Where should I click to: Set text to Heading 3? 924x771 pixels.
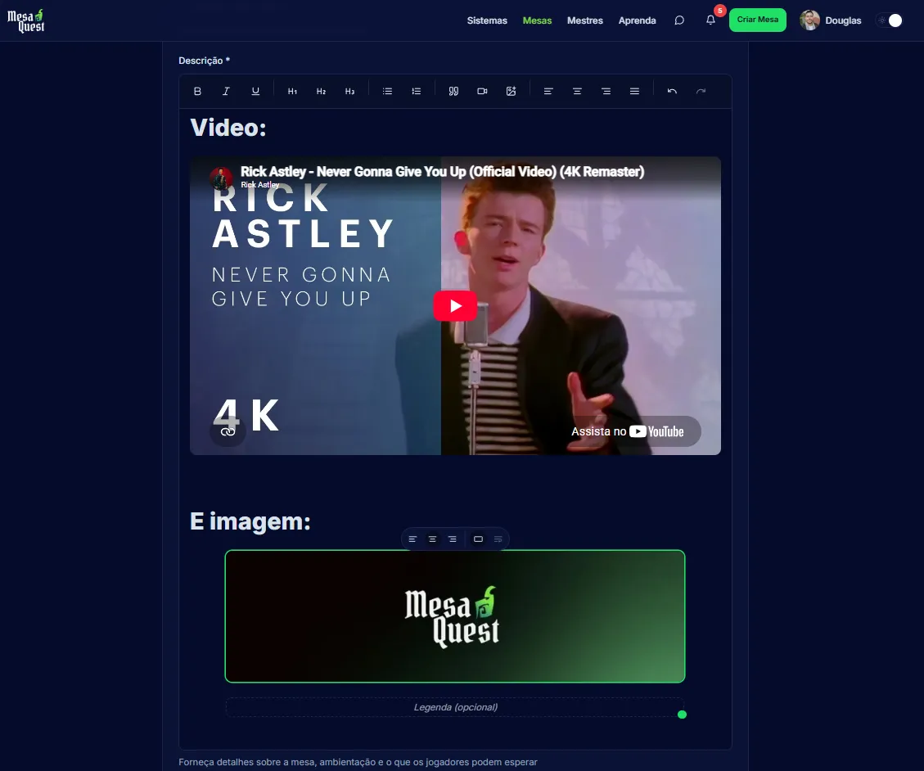[x=350, y=92]
